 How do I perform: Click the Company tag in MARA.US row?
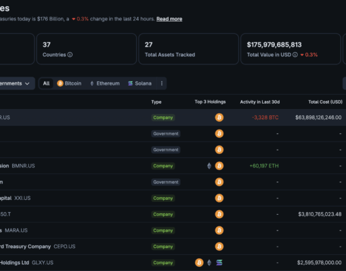[163, 230]
